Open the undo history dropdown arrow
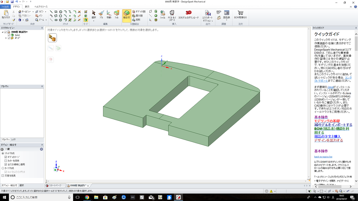Screen dimensions: 358x201 [x=20, y=2]
